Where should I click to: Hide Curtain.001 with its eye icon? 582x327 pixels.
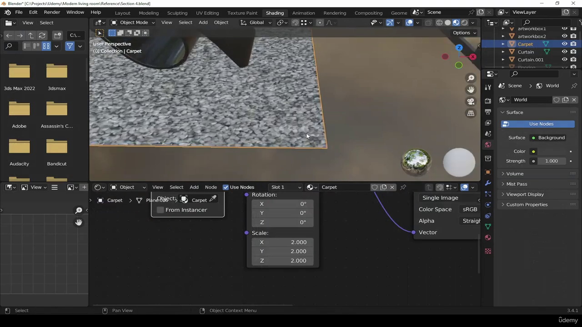(x=564, y=59)
